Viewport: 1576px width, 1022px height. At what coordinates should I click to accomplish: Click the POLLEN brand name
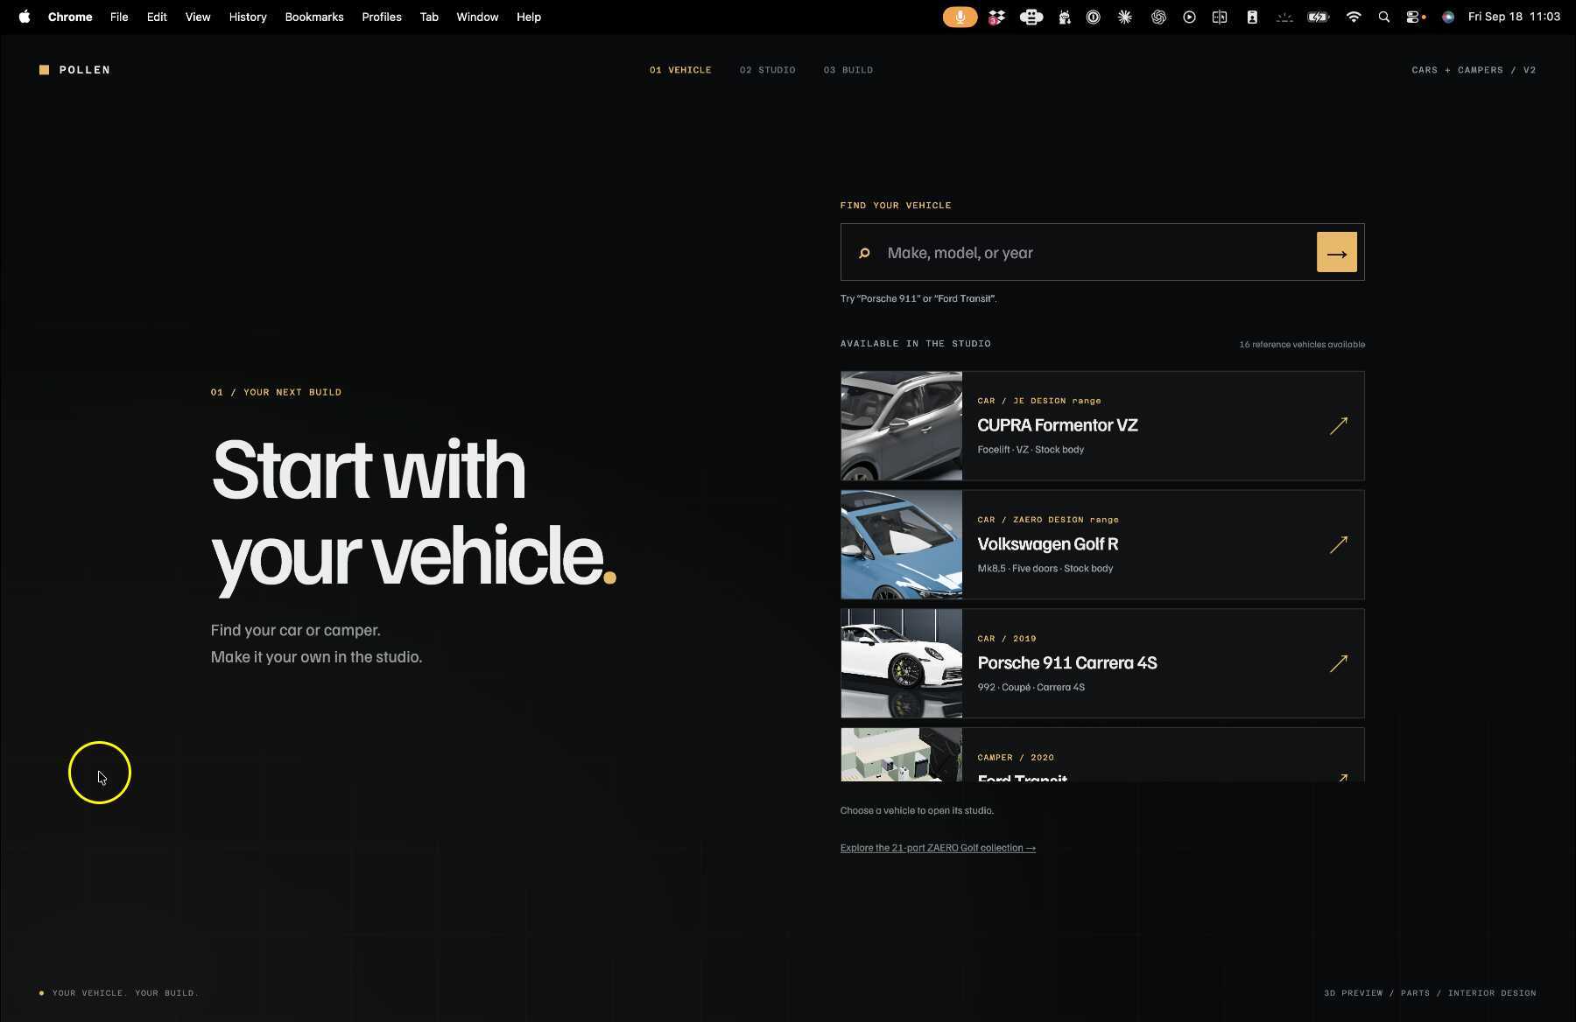tap(85, 70)
